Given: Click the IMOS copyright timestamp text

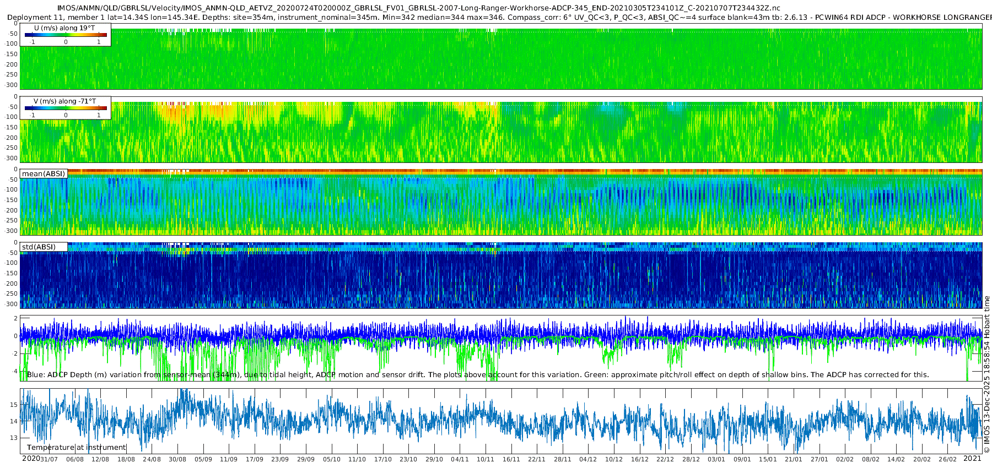Looking at the screenshot, I should [986, 374].
